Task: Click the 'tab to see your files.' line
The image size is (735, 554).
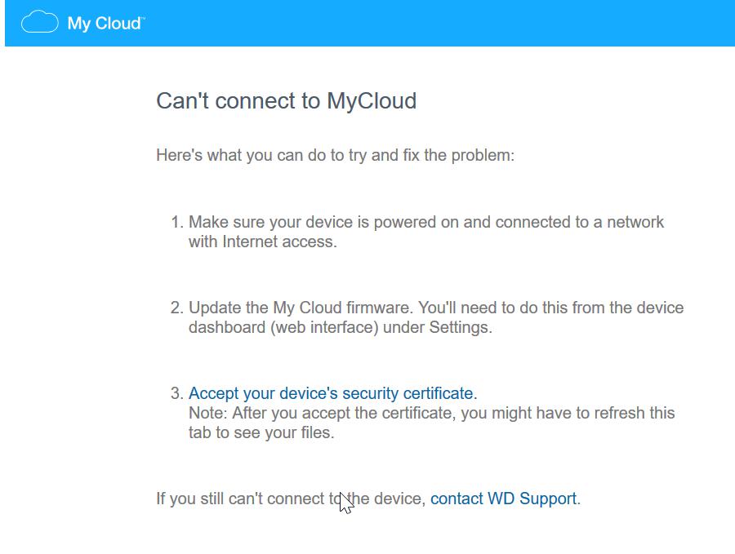Action: (x=261, y=432)
